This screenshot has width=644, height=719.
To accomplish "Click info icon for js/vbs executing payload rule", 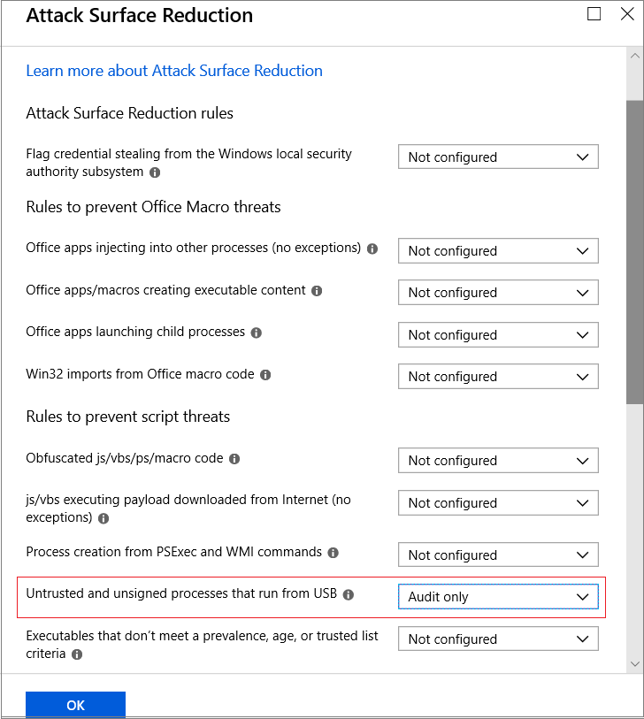I will coord(103,519).
